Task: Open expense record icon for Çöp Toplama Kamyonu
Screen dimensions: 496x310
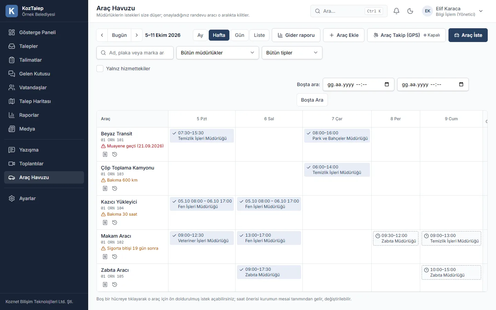Action: coord(105,188)
